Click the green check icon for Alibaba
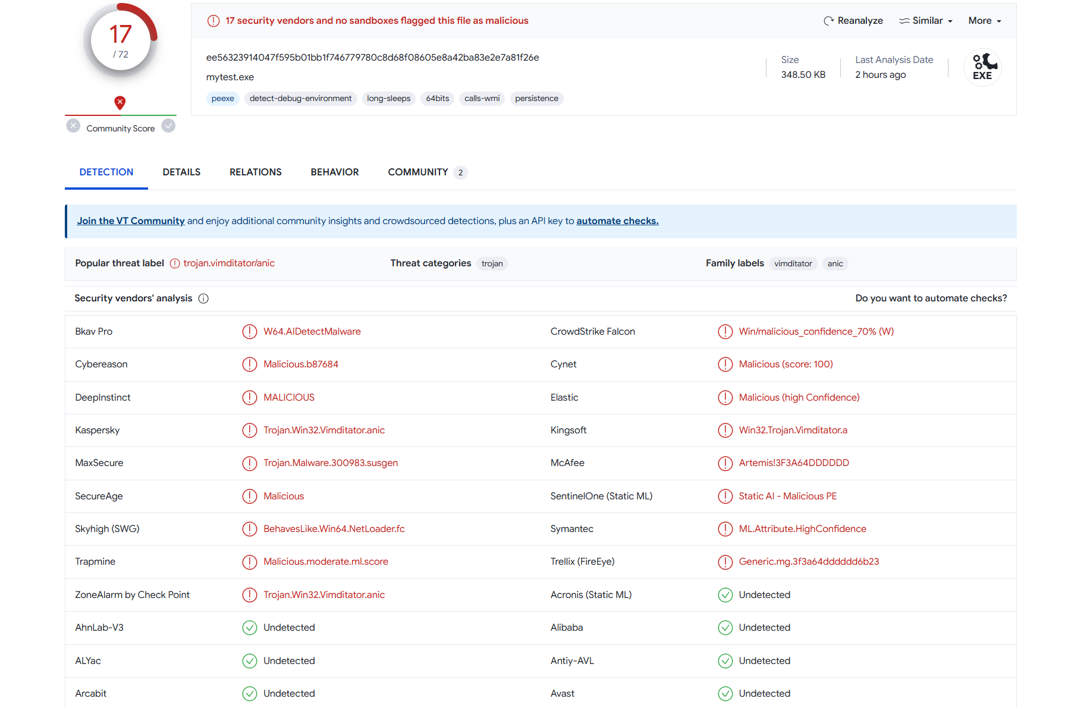Image resolution: width=1068 pixels, height=708 pixels. (x=725, y=628)
